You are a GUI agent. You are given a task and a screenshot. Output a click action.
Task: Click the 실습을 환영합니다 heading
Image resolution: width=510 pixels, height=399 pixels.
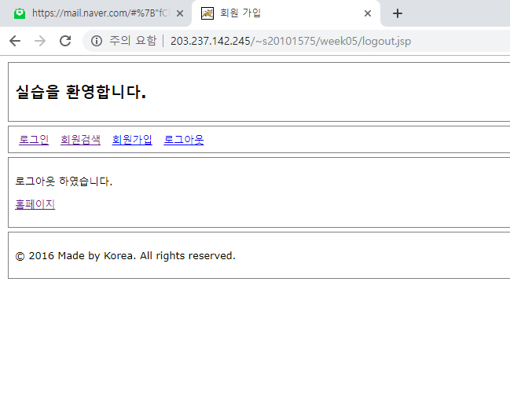[x=81, y=92]
